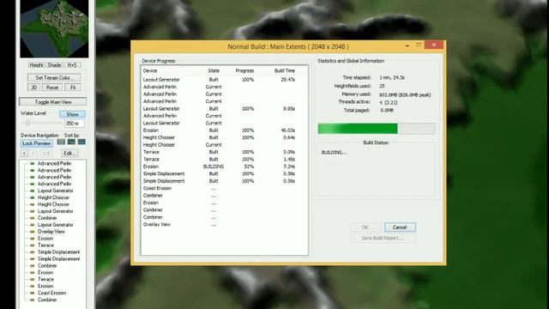
Task: Click the Threads active value 4 (3.21)
Action: click(388, 102)
